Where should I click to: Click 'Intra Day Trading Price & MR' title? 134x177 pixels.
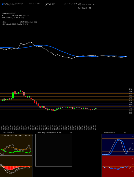coord(49,132)
